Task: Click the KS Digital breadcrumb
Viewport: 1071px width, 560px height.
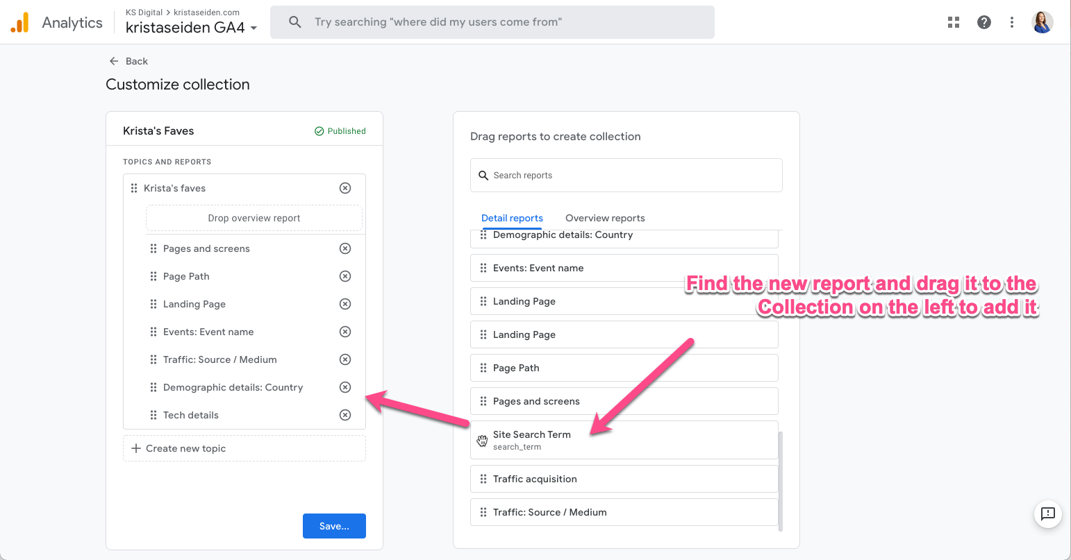Action: pyautogui.click(x=144, y=12)
